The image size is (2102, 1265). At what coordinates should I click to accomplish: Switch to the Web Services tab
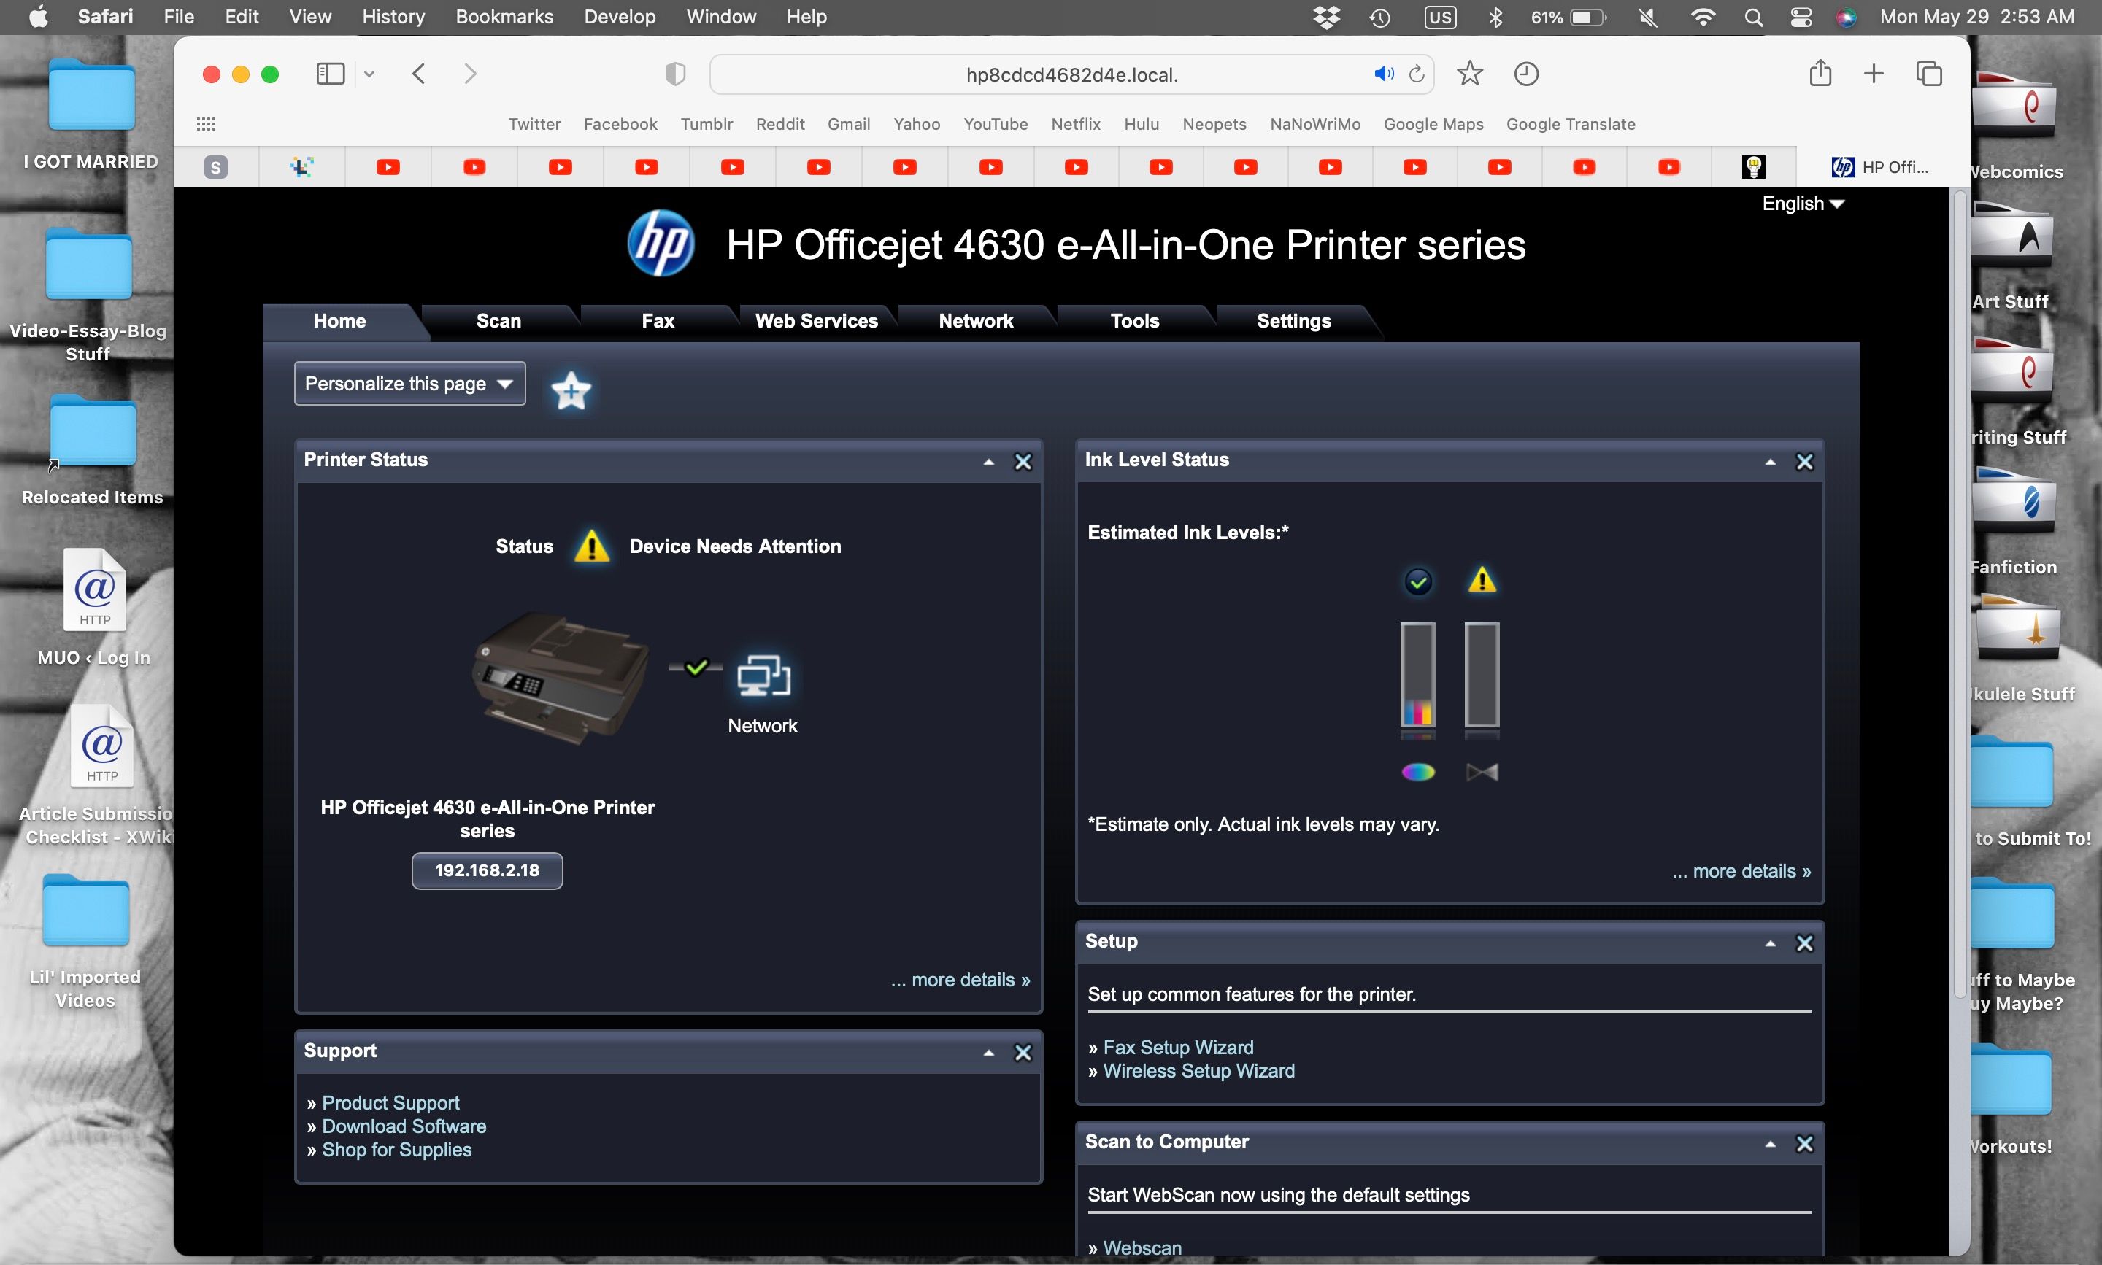coord(816,322)
